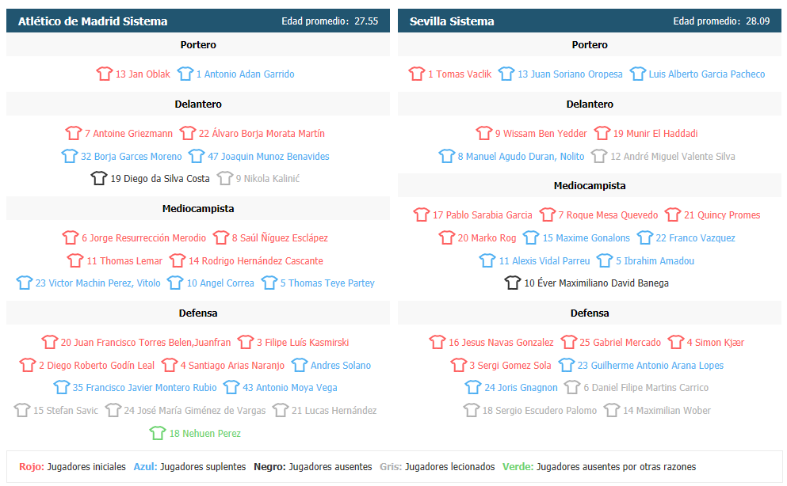This screenshot has height=486, width=787.
Task: Click the black jersey icon beside Diego da Silva Costa
Action: [99, 178]
